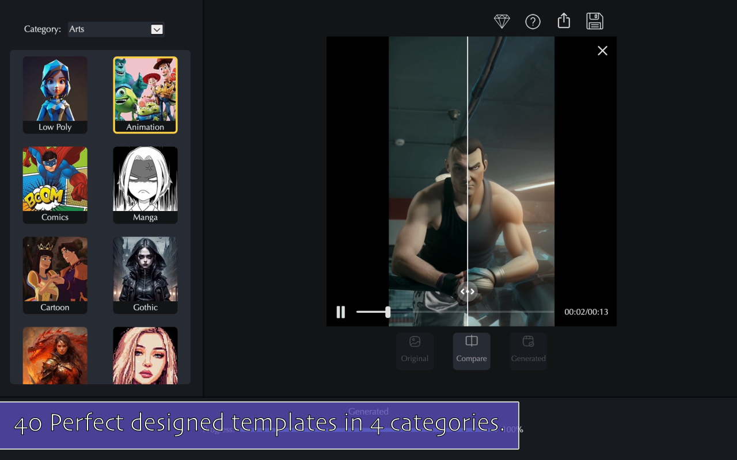
Task: Select the dragon warrior template thumbnail
Action: (55, 355)
